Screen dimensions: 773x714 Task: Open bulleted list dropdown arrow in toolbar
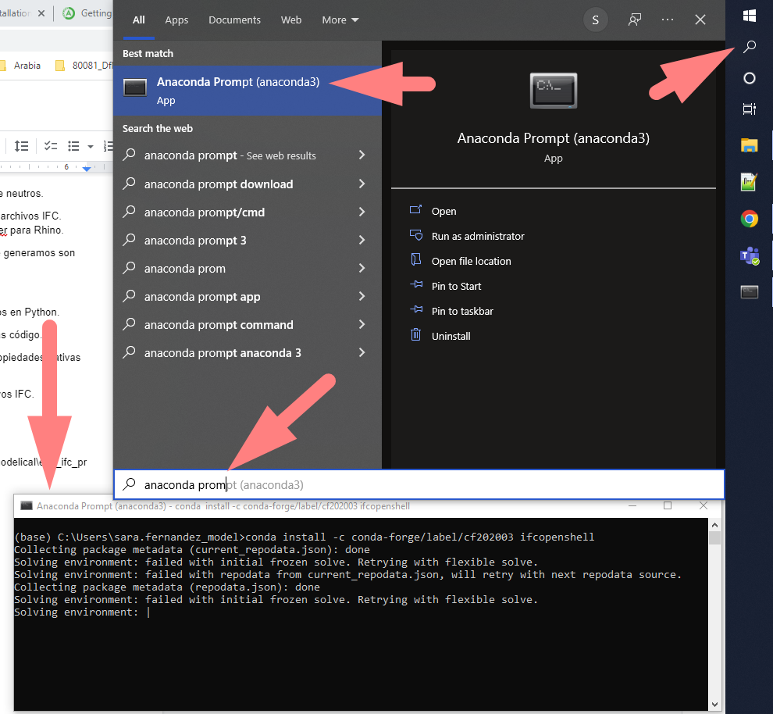click(91, 146)
